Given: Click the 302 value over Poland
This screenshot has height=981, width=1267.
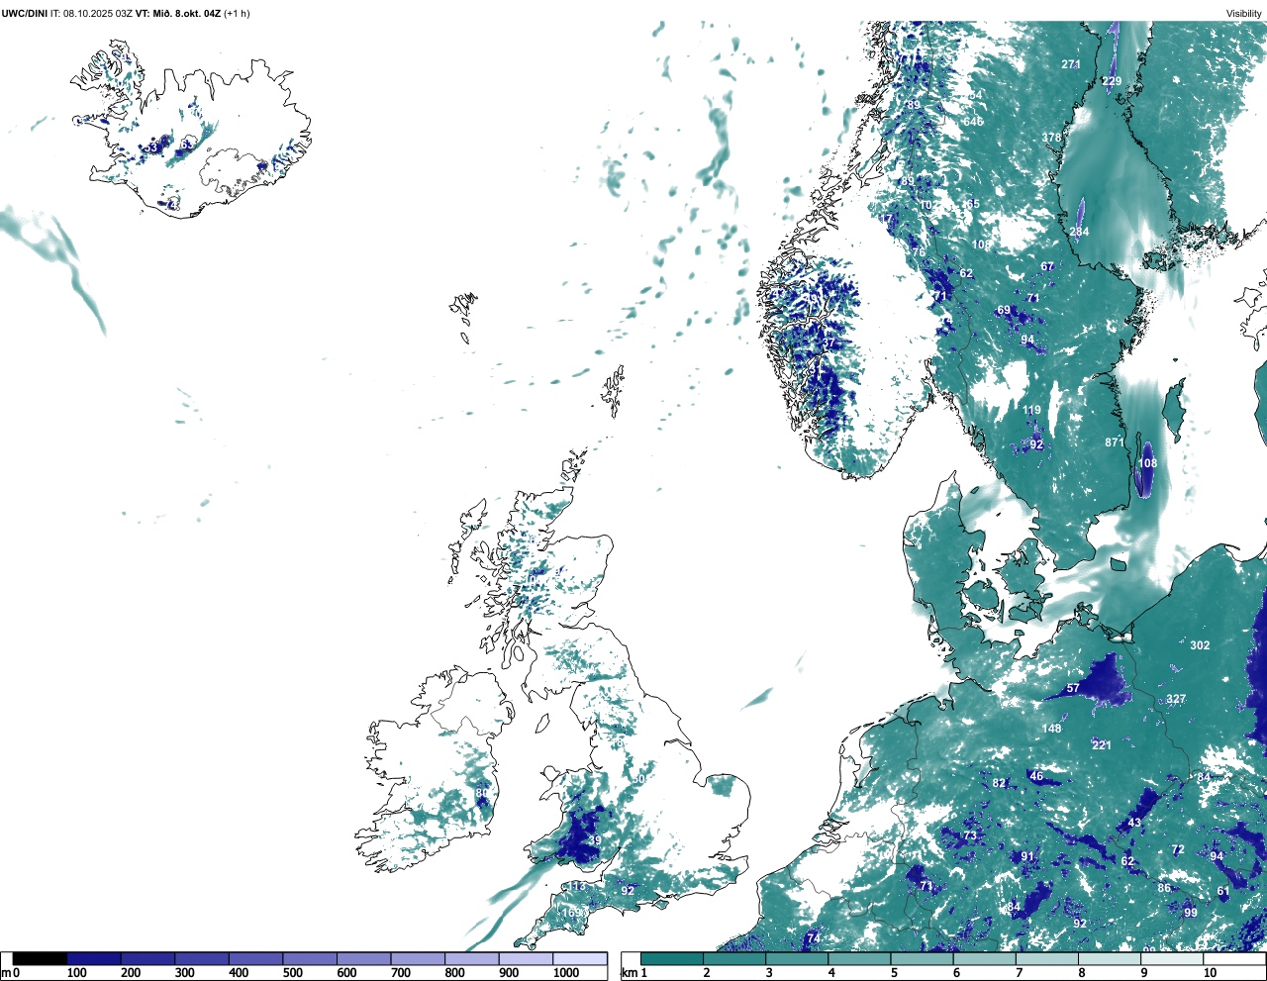Looking at the screenshot, I should (x=1200, y=645).
